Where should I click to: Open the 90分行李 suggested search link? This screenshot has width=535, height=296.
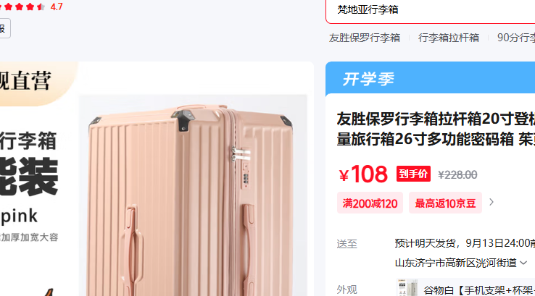click(x=516, y=38)
